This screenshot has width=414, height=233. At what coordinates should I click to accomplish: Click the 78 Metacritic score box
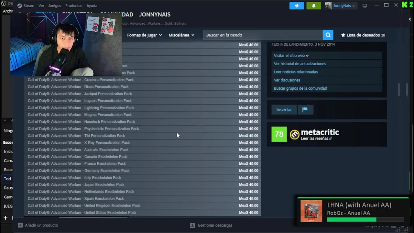[x=279, y=134]
